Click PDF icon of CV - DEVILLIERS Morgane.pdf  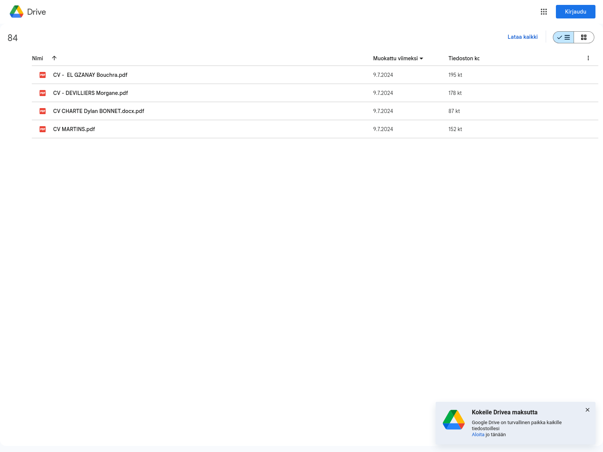click(43, 93)
